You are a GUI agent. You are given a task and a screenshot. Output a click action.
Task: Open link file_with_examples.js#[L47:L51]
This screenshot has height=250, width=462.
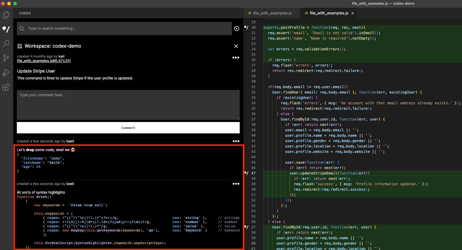point(44,61)
